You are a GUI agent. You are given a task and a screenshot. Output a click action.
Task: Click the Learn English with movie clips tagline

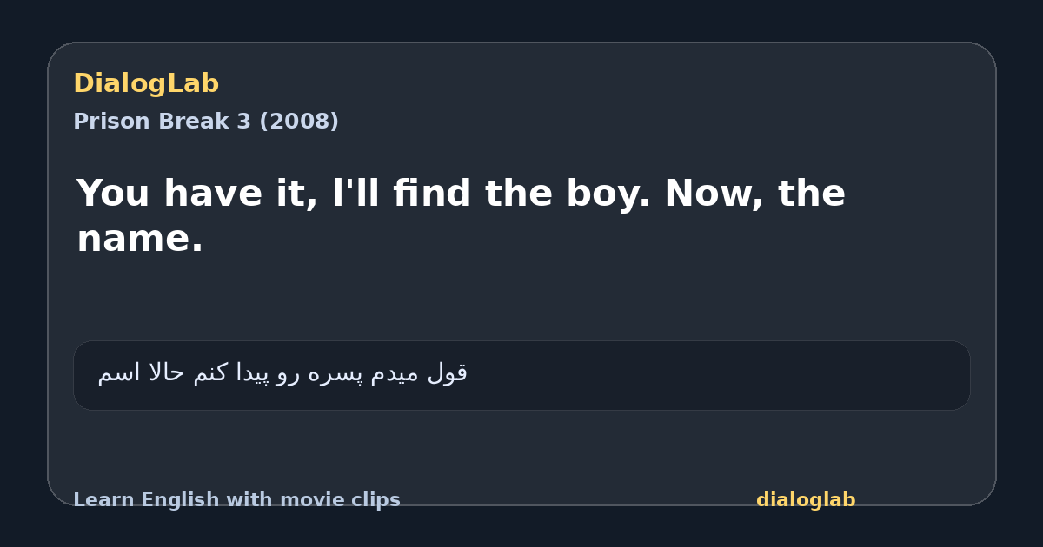tap(236, 500)
